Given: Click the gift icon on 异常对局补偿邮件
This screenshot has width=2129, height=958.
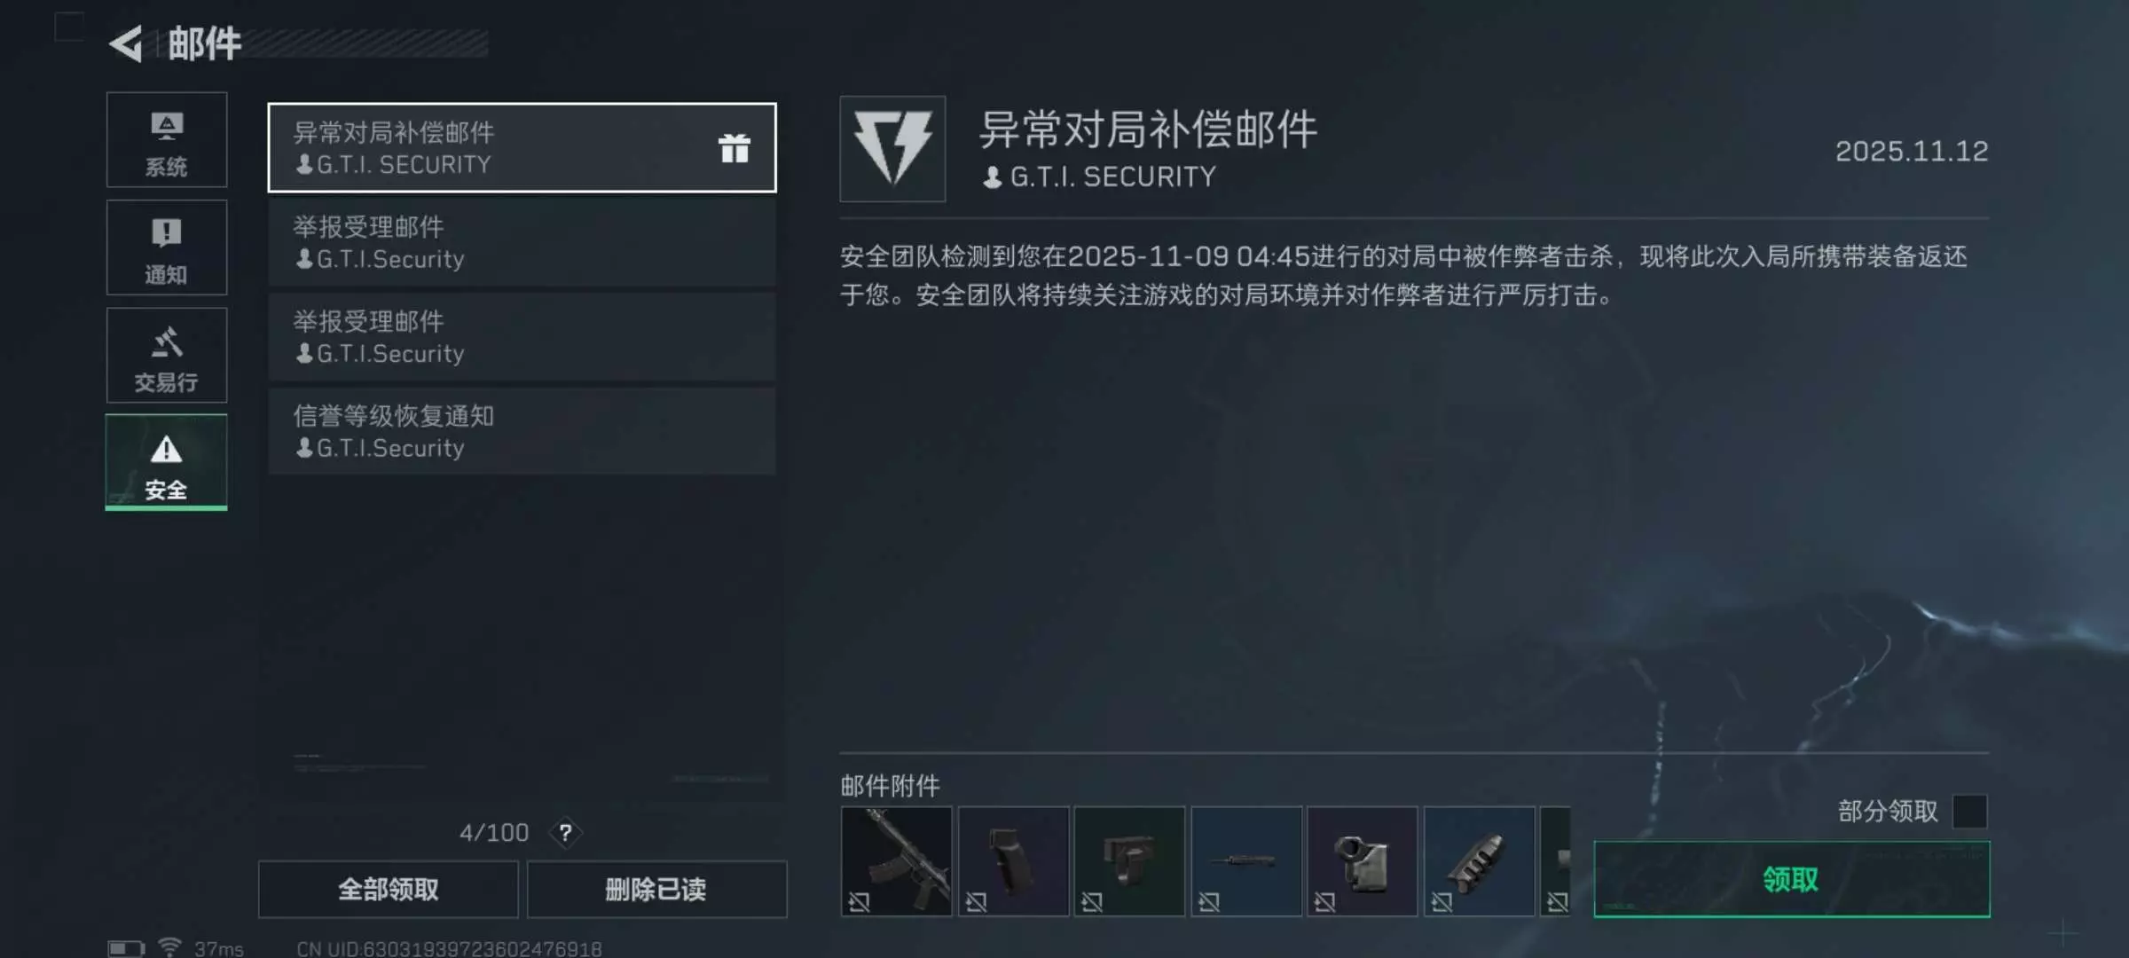Looking at the screenshot, I should [x=735, y=148].
